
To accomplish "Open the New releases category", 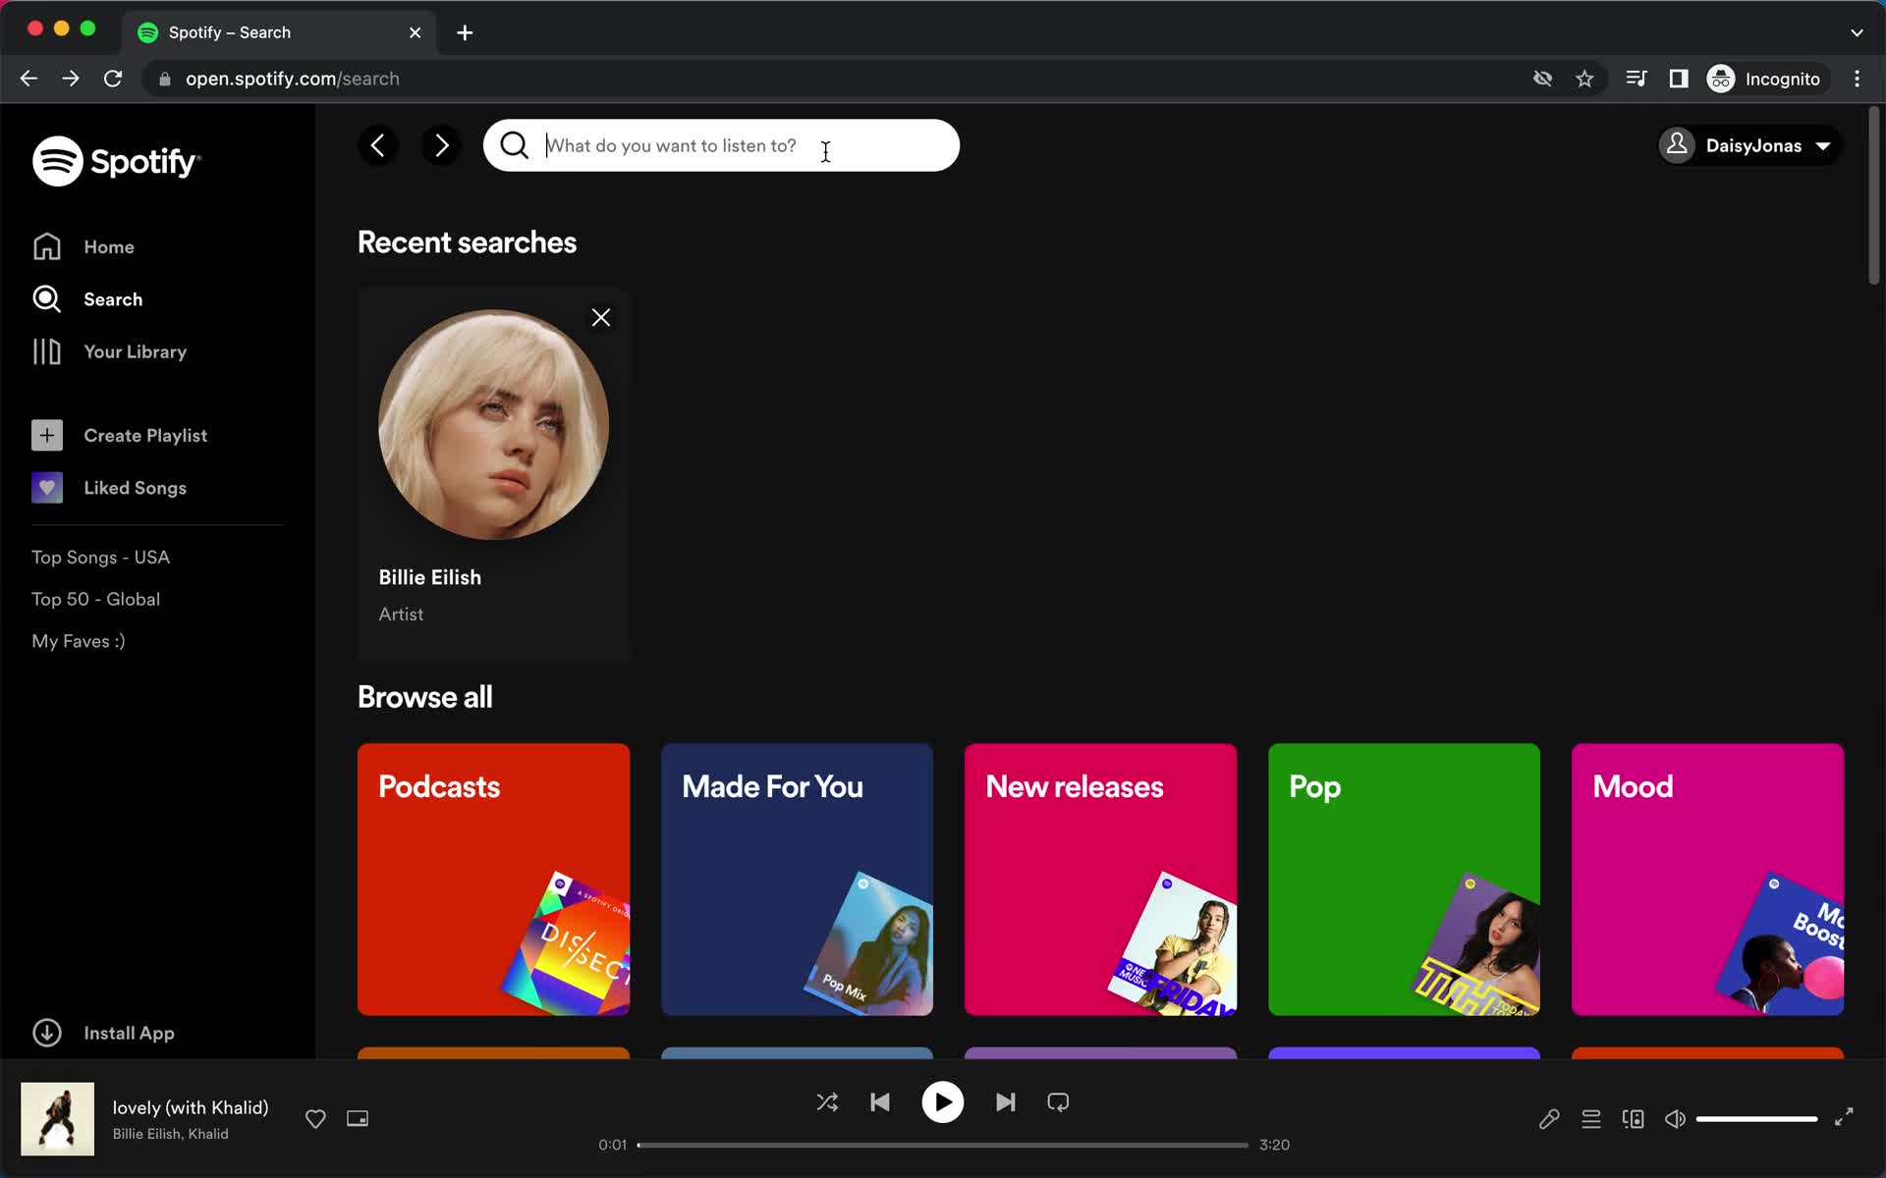I will pos(1100,879).
